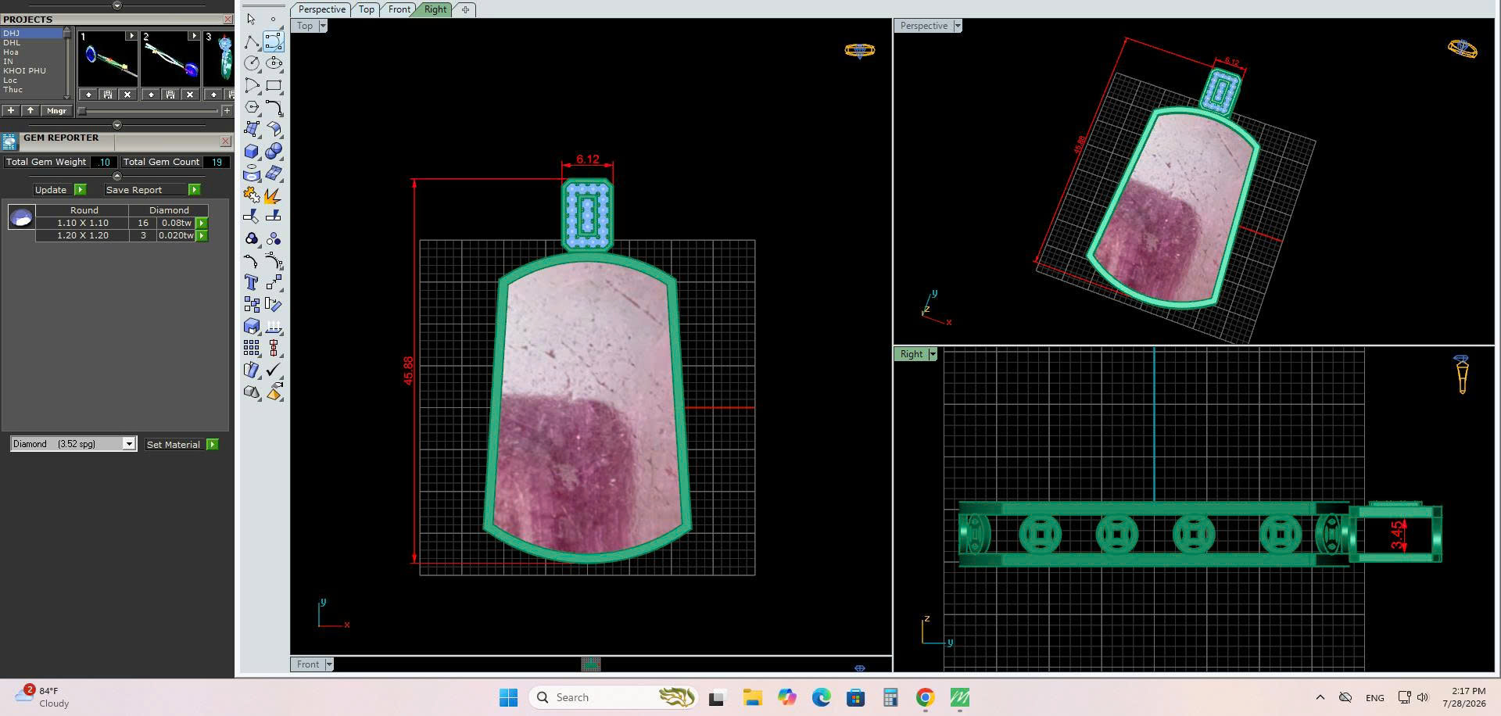Expand the Right viewport dropdown arrow

(x=932, y=354)
